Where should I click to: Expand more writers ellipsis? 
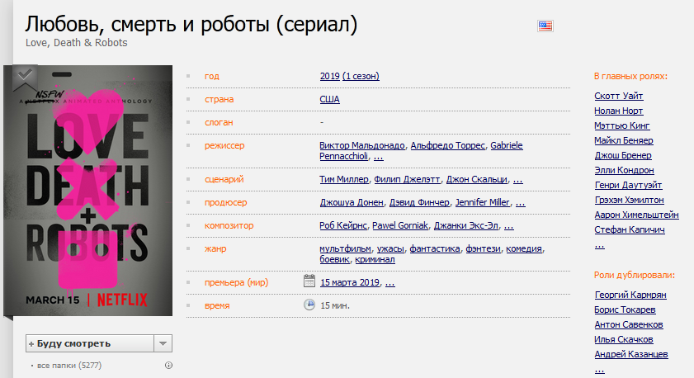point(518,179)
